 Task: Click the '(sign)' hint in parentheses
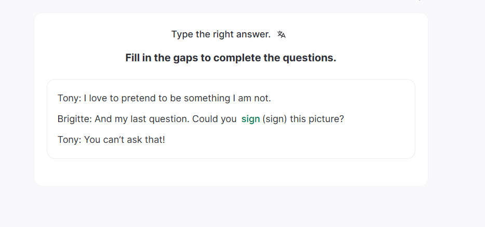pyautogui.click(x=275, y=119)
